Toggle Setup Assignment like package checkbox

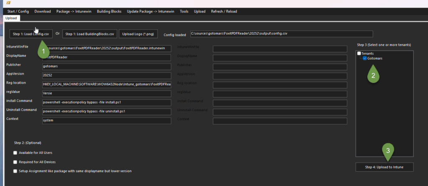pos(15,171)
